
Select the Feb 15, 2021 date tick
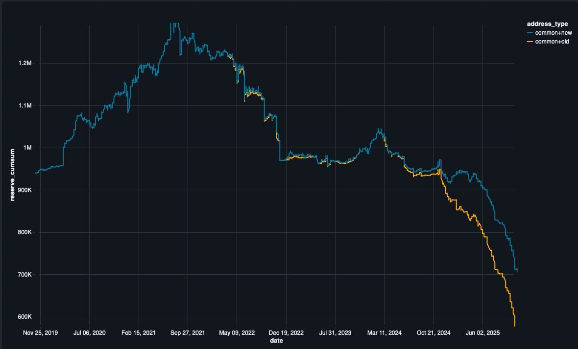pos(139,333)
